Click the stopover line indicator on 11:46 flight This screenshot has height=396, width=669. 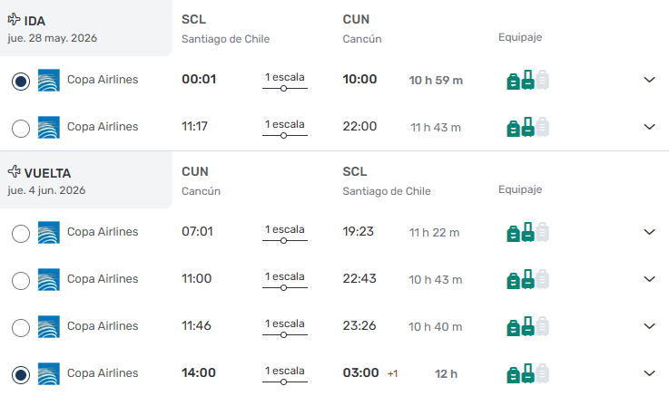click(285, 334)
